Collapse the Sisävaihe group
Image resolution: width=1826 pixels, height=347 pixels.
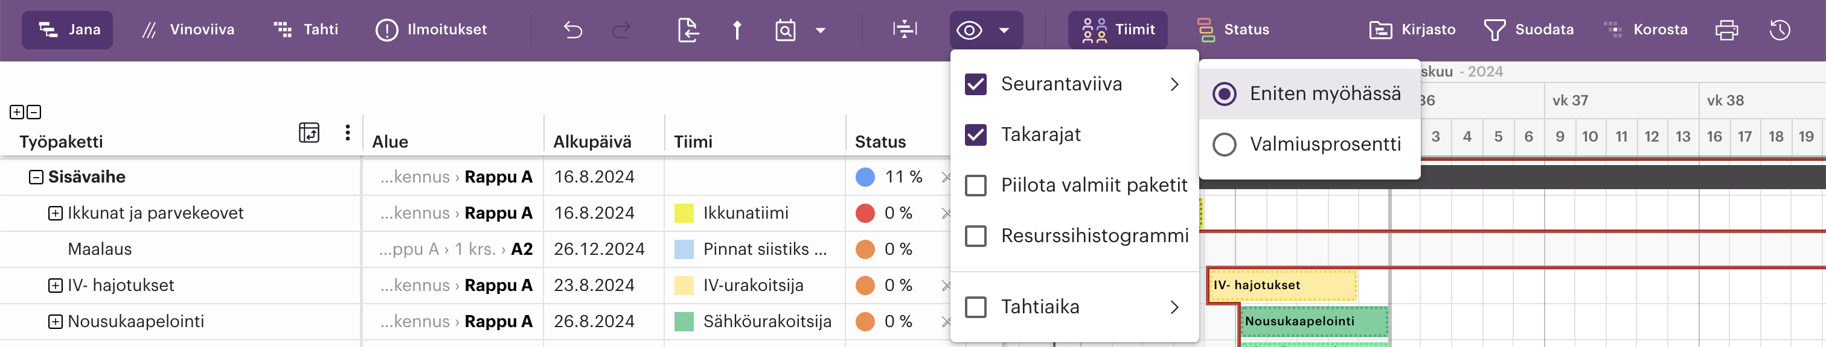pos(36,177)
